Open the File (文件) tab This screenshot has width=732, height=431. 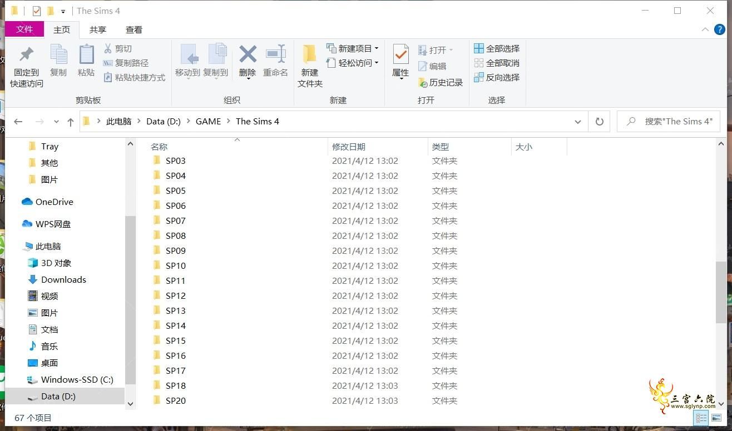(24, 29)
